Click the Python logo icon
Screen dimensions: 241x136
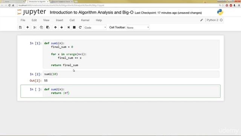click(220, 12)
